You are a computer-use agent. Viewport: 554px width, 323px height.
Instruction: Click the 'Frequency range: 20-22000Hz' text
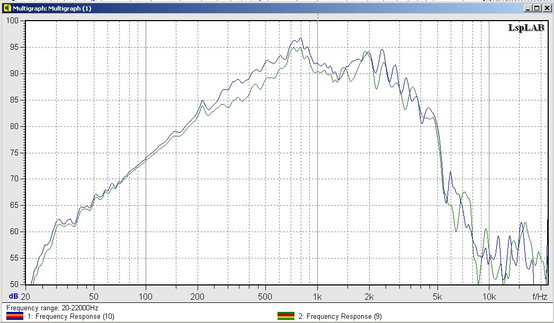coord(52,308)
